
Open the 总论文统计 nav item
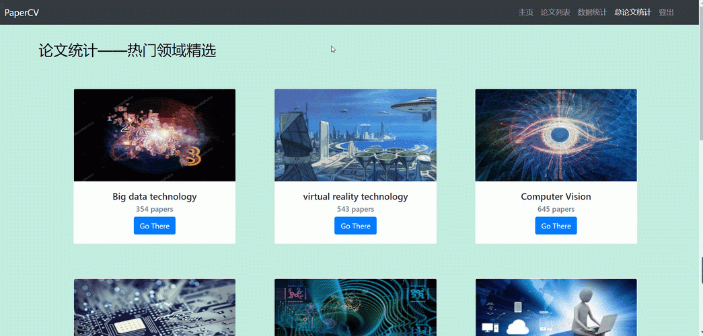pyautogui.click(x=632, y=13)
